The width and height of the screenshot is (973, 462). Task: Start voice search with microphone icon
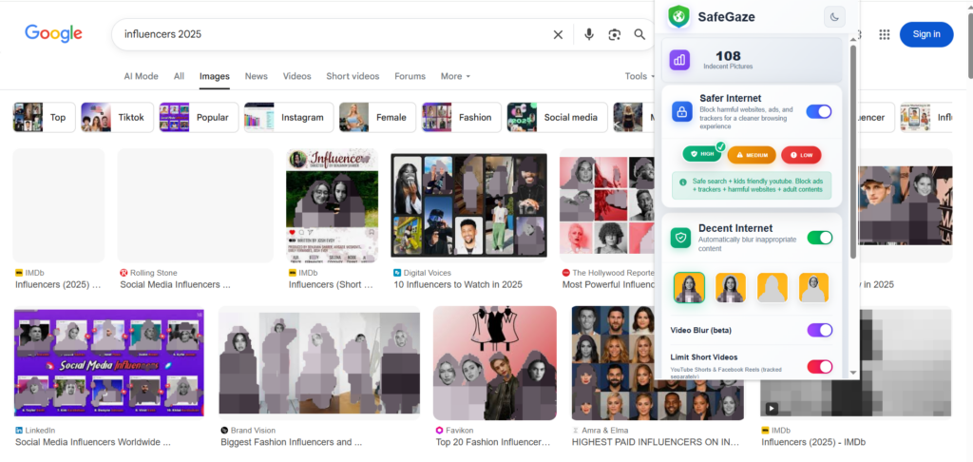(x=588, y=34)
